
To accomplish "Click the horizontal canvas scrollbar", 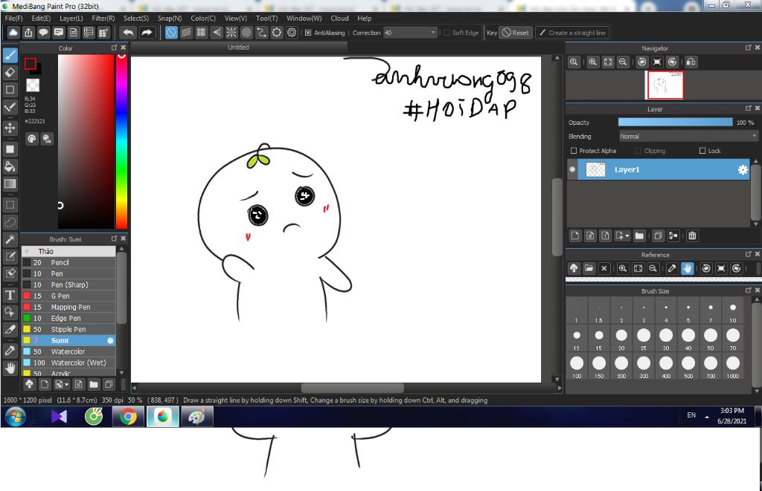I will tap(352, 388).
